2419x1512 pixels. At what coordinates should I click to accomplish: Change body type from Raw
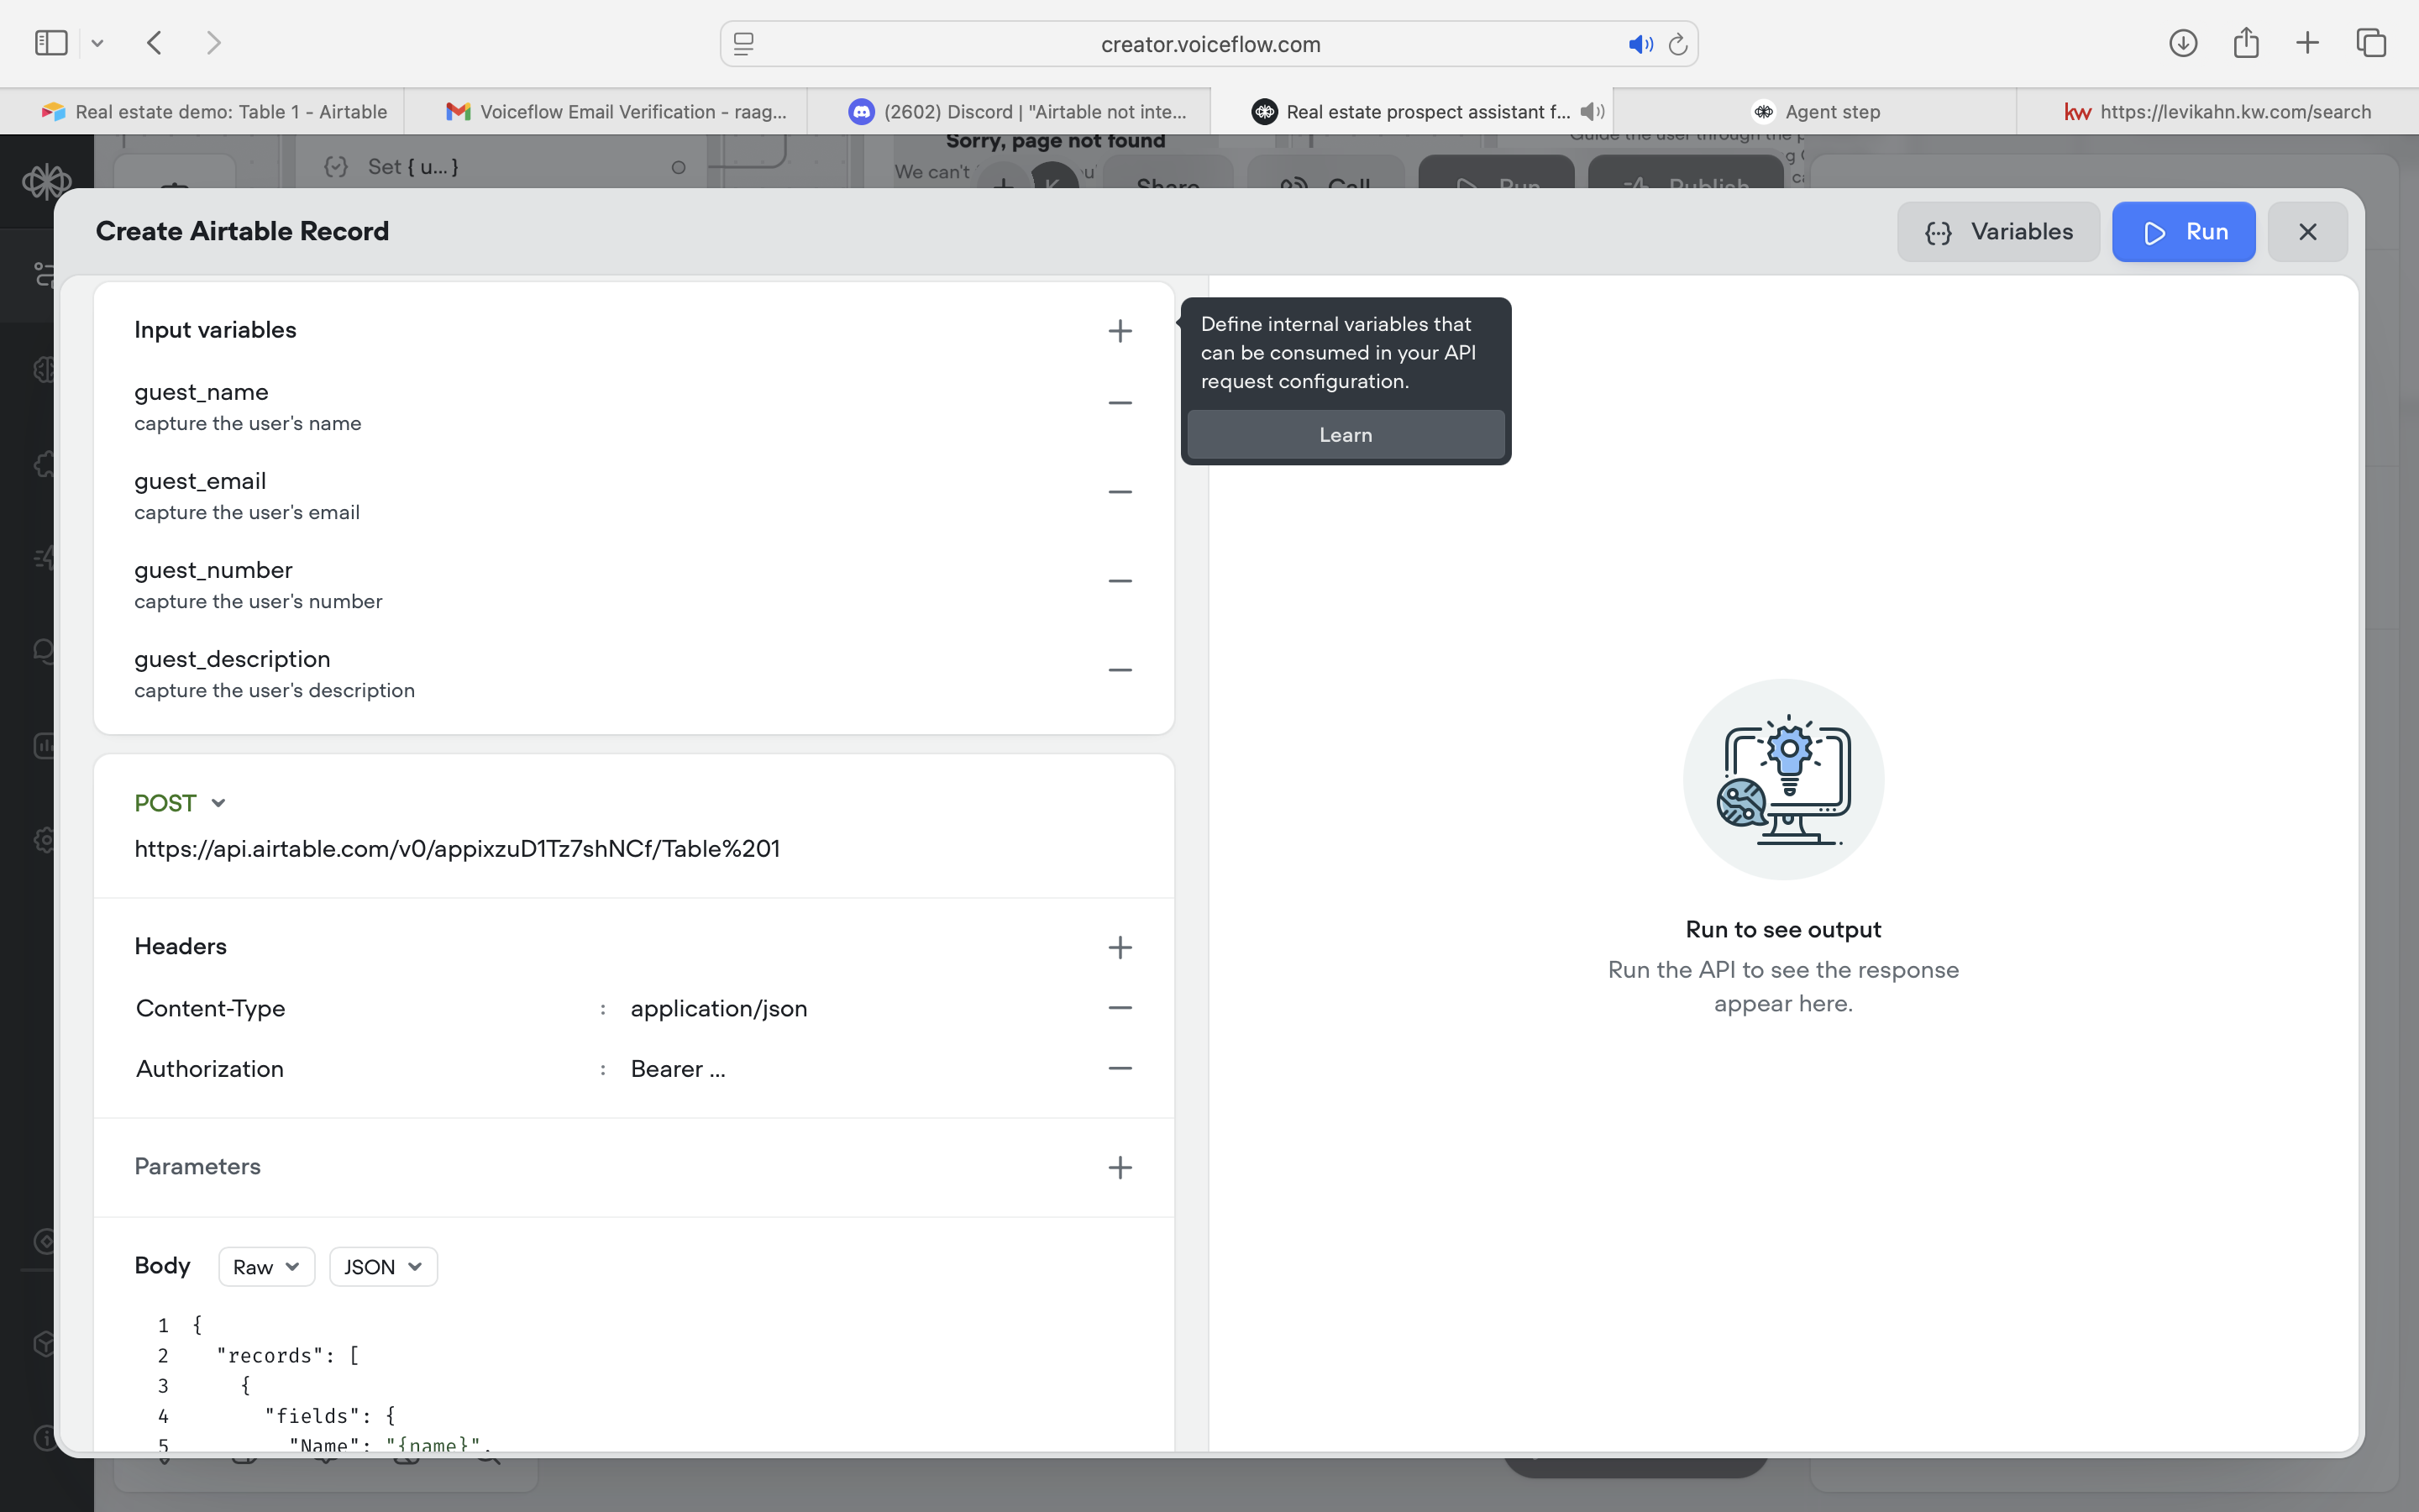click(x=266, y=1267)
